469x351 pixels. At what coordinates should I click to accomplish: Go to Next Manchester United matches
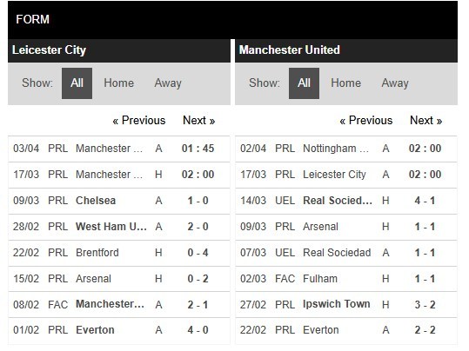pos(426,121)
